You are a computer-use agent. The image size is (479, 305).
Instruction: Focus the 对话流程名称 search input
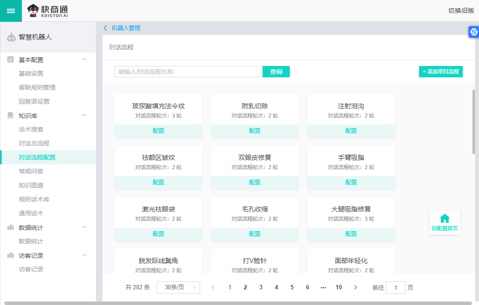(188, 72)
